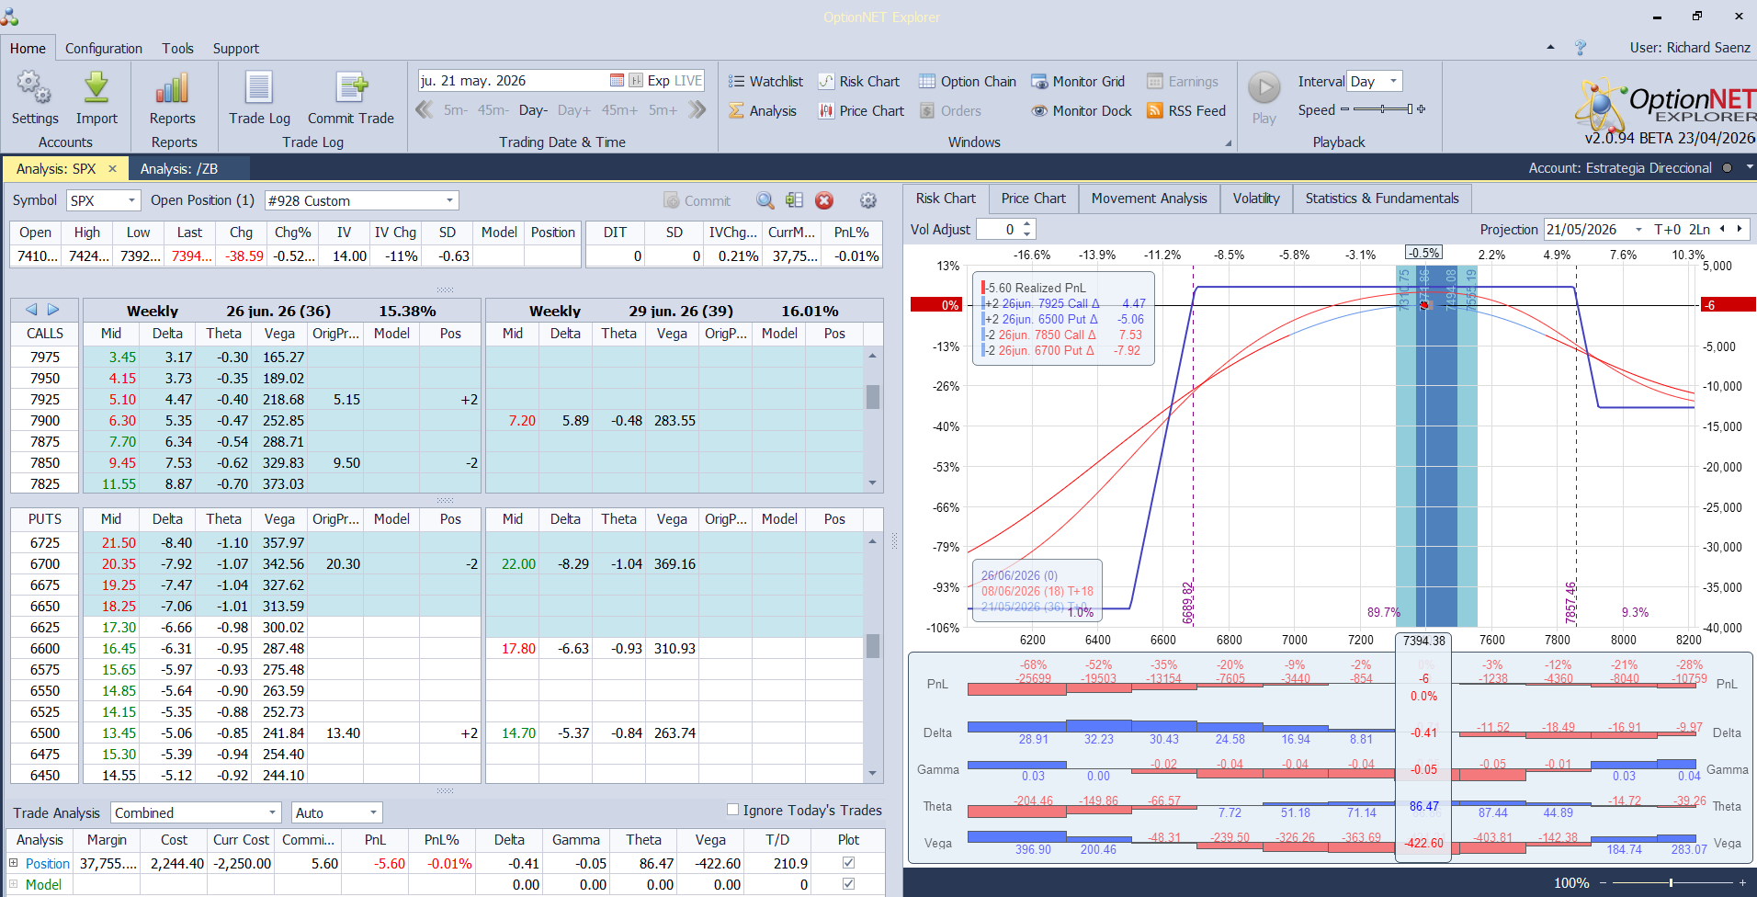Screen dimensions: 1757x897
Task: Toggle Ignore Today's Trades checkbox
Action: click(732, 810)
